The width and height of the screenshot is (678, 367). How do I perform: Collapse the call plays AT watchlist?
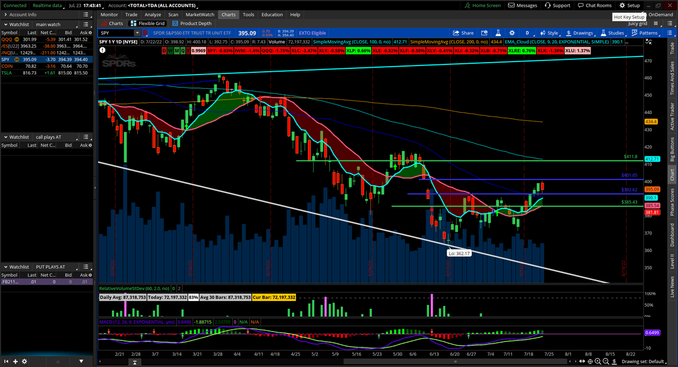pyautogui.click(x=5, y=137)
